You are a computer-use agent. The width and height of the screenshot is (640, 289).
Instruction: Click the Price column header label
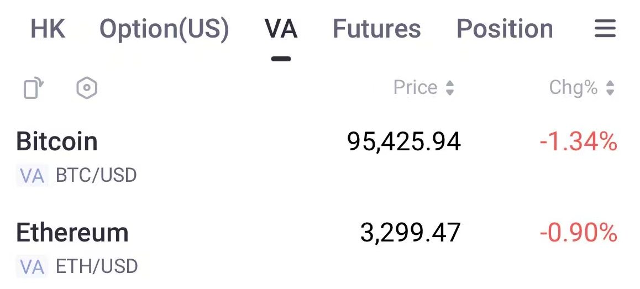415,88
